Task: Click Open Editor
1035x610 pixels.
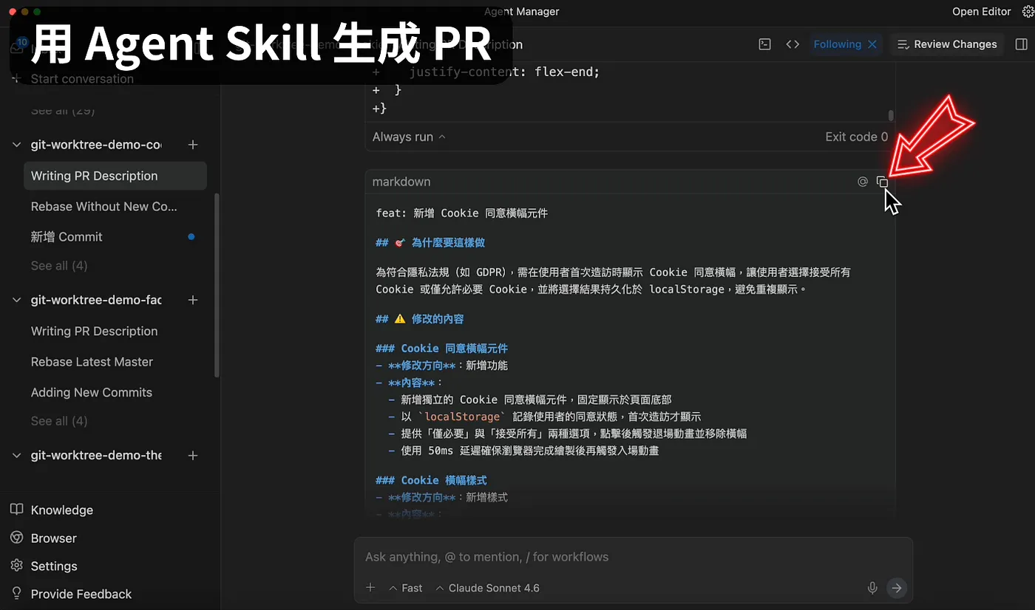Action: (981, 12)
